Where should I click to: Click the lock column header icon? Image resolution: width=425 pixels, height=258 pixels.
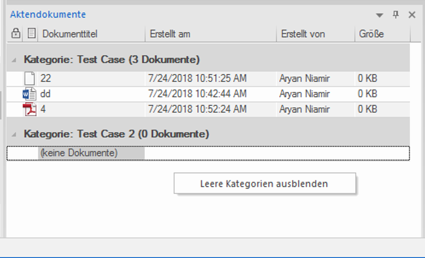pyautogui.click(x=16, y=34)
